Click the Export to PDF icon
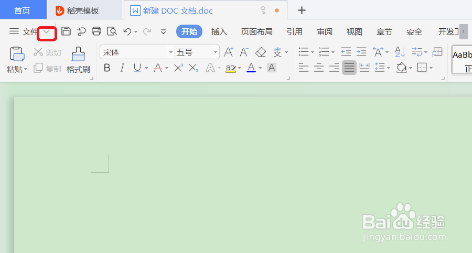472x253 pixels. (x=81, y=31)
